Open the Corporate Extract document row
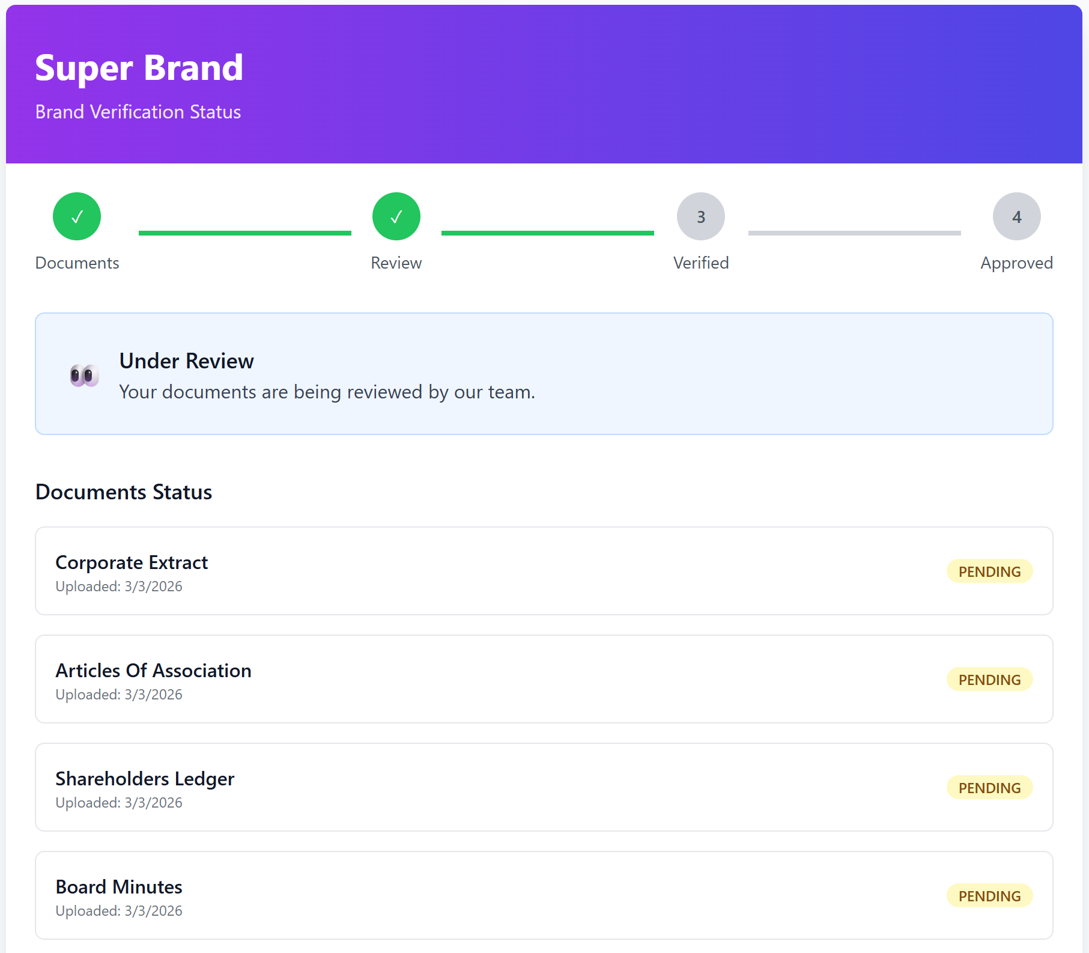1089x953 pixels. [x=544, y=571]
